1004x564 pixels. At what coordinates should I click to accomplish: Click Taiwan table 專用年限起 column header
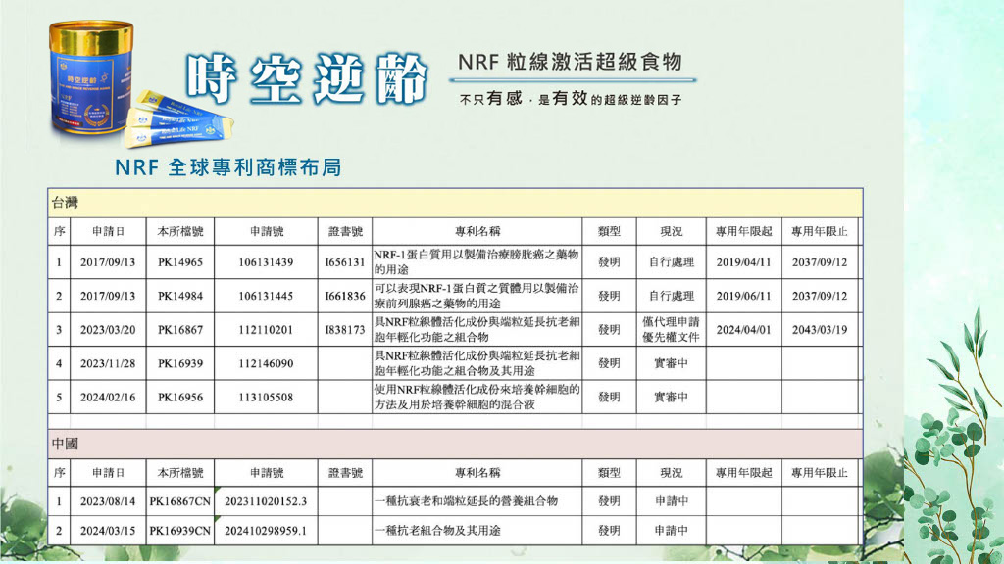point(743,231)
